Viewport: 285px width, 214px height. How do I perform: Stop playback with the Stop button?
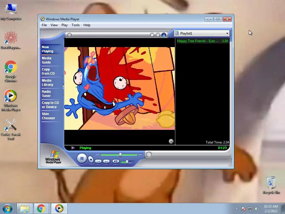pyautogui.click(x=91, y=160)
